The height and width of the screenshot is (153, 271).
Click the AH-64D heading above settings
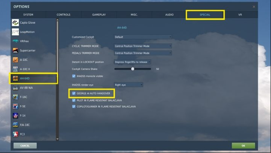pyautogui.click(x=122, y=28)
